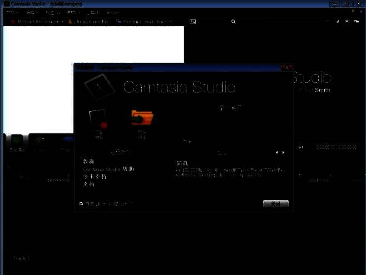The image size is (366, 275).
Task: Click the shrink-to-fit icon on preview toolbar
Action: pyautogui.click(x=337, y=22)
